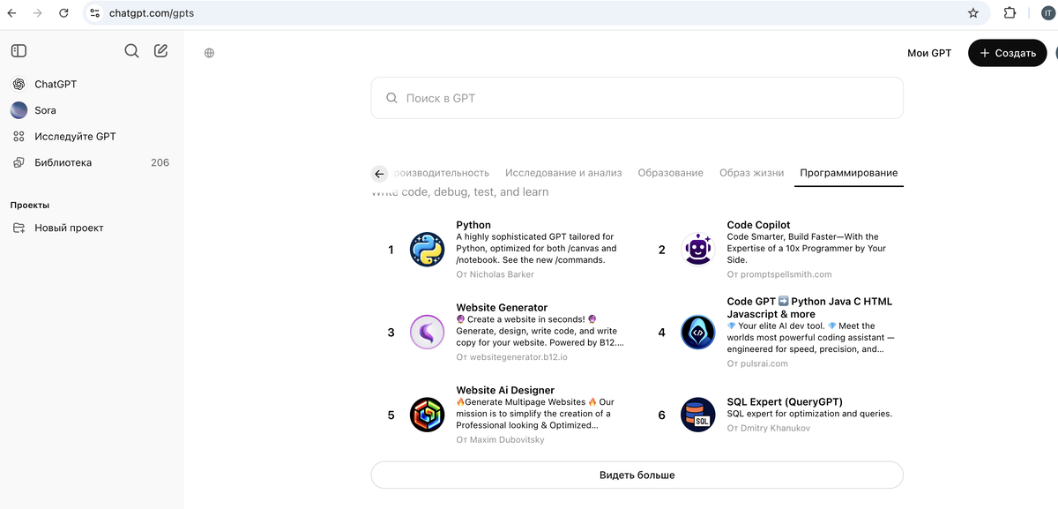Click От Maxim Dubovitsky text
The height and width of the screenshot is (509, 1058).
pyautogui.click(x=500, y=439)
